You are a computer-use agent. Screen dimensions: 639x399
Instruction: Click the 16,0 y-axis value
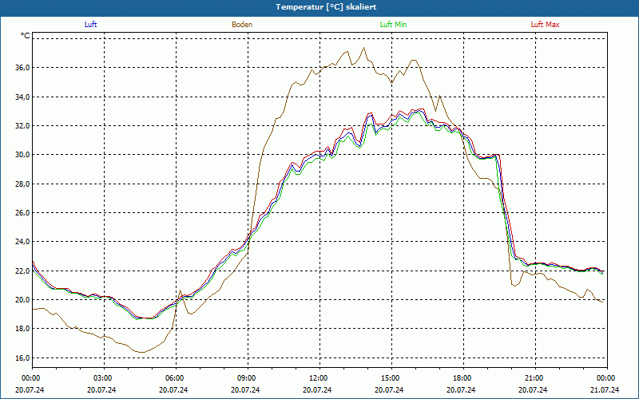coord(22,358)
